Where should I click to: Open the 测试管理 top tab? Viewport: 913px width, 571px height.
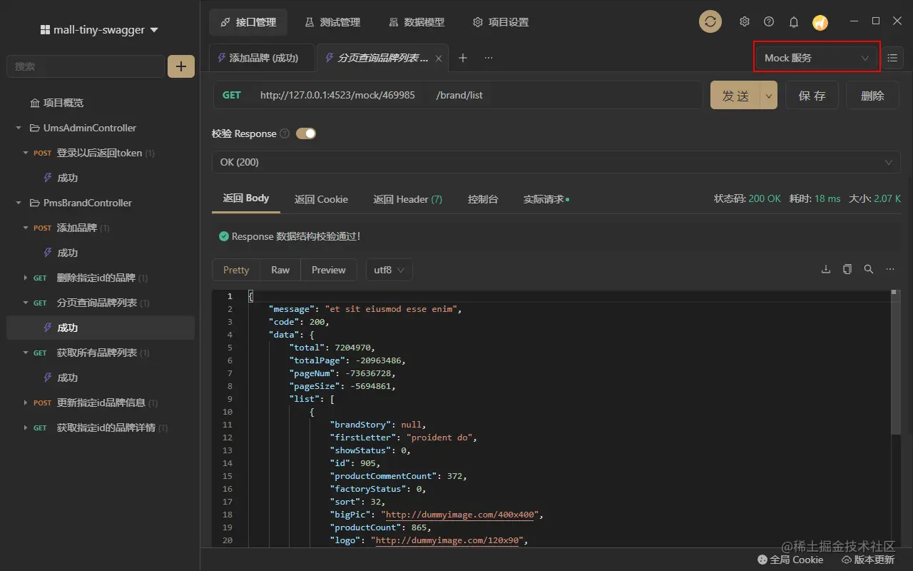[x=332, y=22]
